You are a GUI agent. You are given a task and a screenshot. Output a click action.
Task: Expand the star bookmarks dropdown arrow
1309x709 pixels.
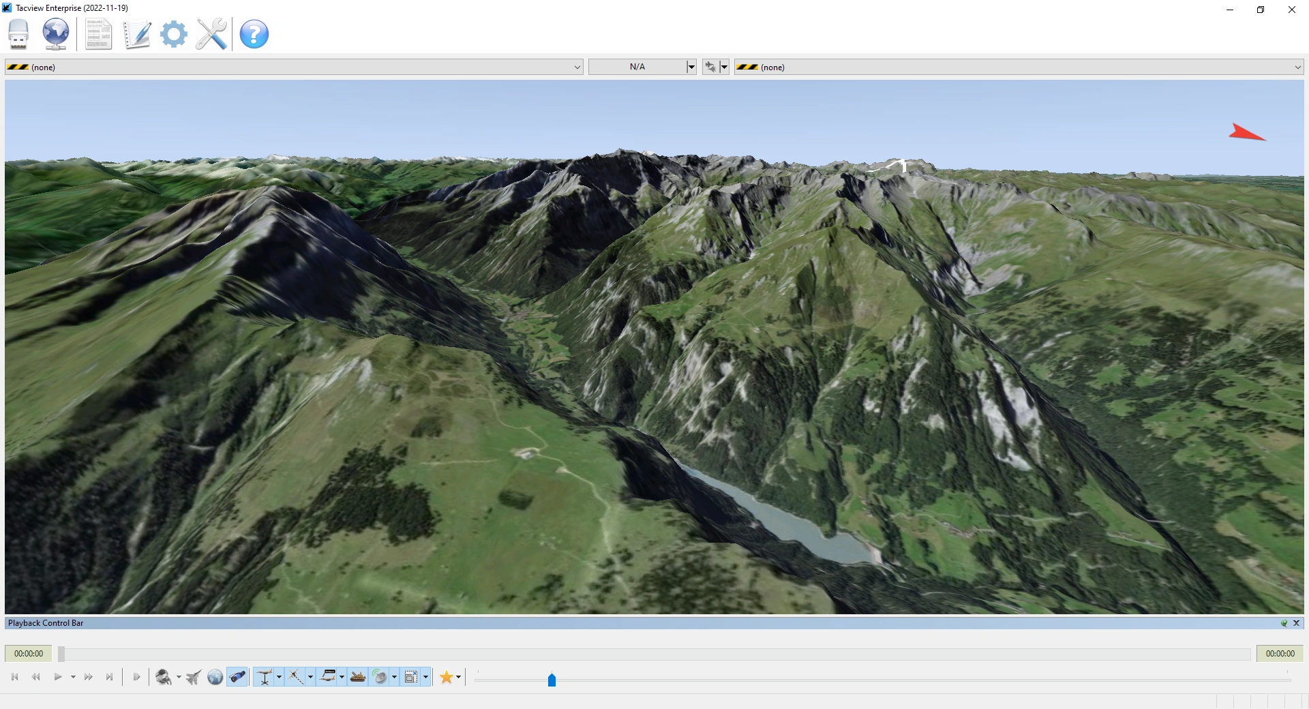pos(458,677)
